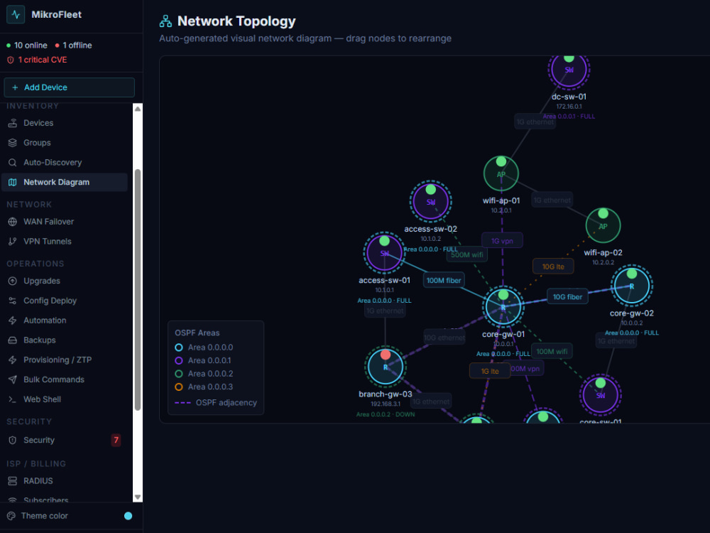Select the access-sw-01 switch node

384,253
